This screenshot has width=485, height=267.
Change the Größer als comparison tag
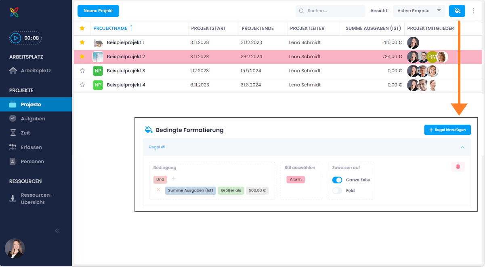(231, 191)
